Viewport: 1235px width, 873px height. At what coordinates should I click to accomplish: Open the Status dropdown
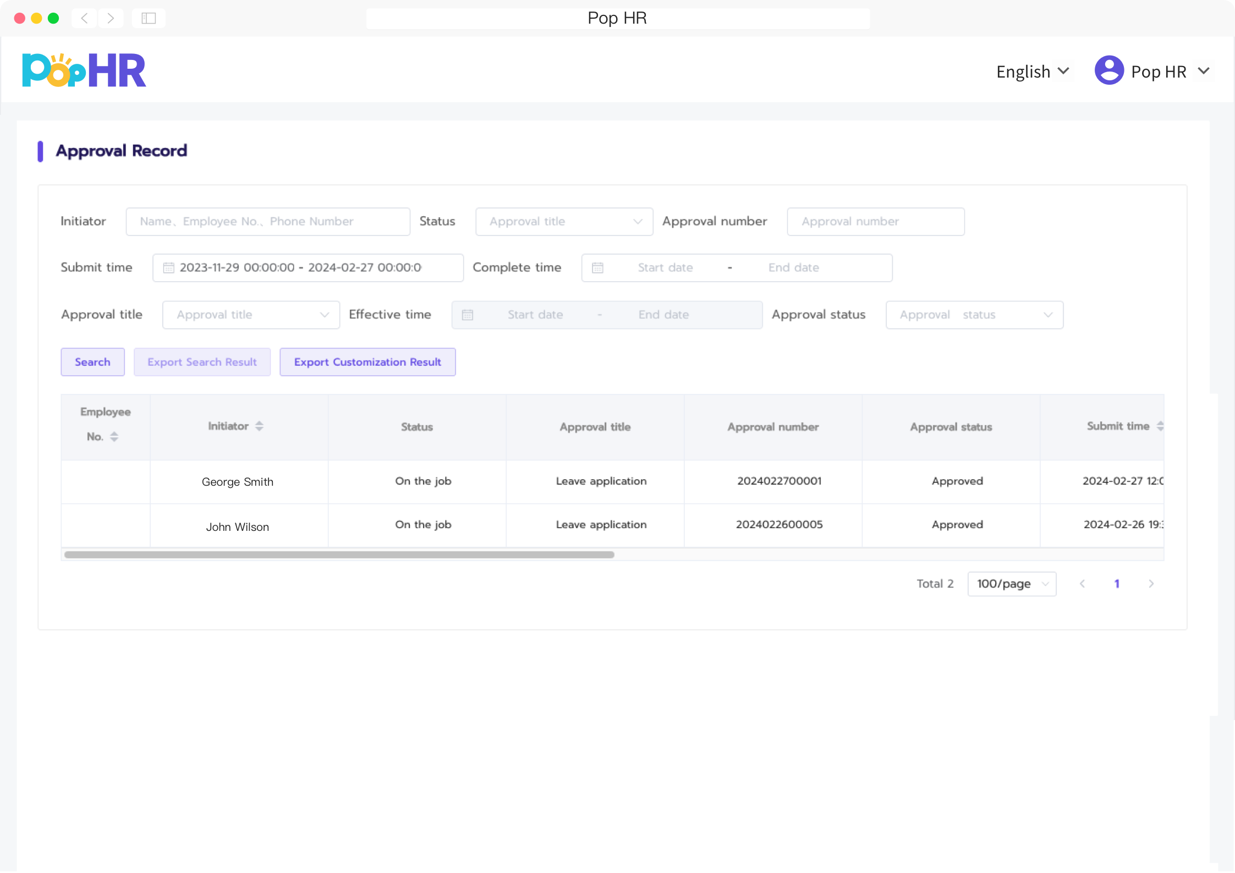(x=564, y=222)
